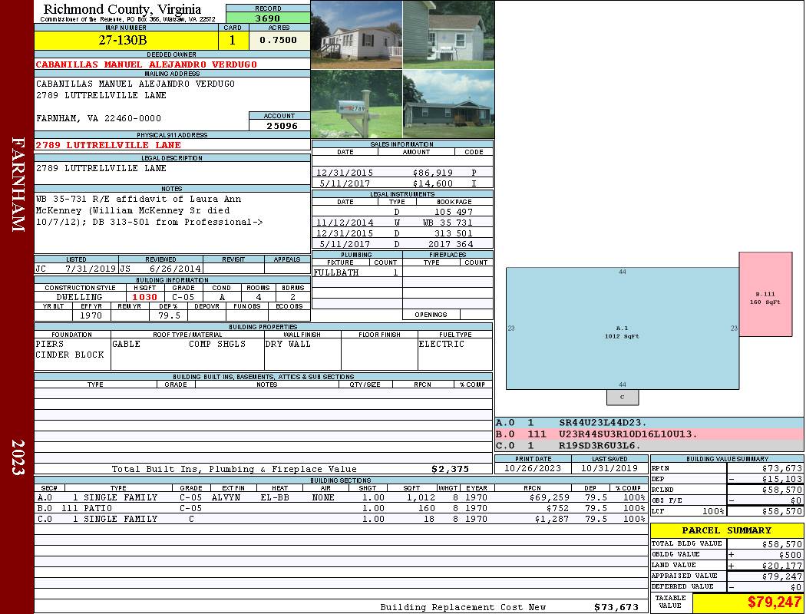This screenshot has height=614, width=806.
Task: Click the gray C section in sketch
Action: [x=622, y=398]
